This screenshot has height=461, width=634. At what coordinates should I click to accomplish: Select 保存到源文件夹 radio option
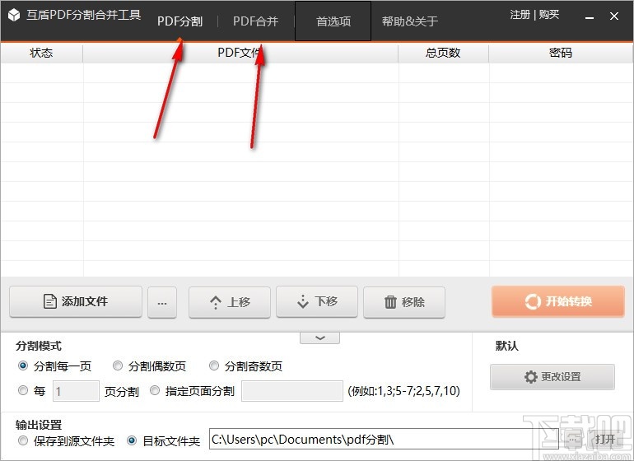tap(23, 440)
